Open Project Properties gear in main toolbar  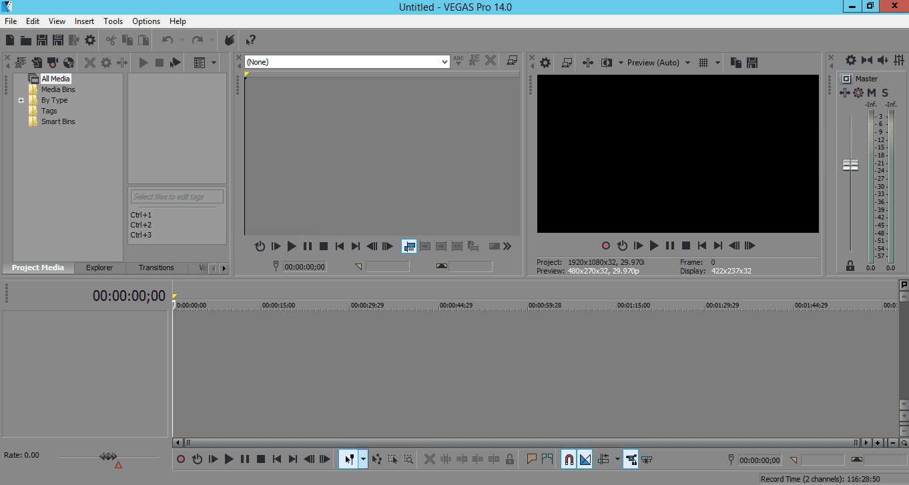pos(90,40)
